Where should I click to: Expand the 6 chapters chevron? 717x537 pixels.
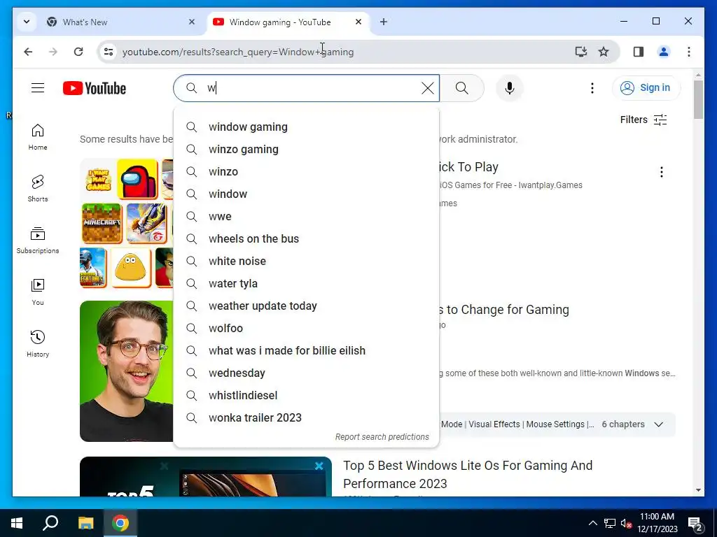click(x=658, y=424)
